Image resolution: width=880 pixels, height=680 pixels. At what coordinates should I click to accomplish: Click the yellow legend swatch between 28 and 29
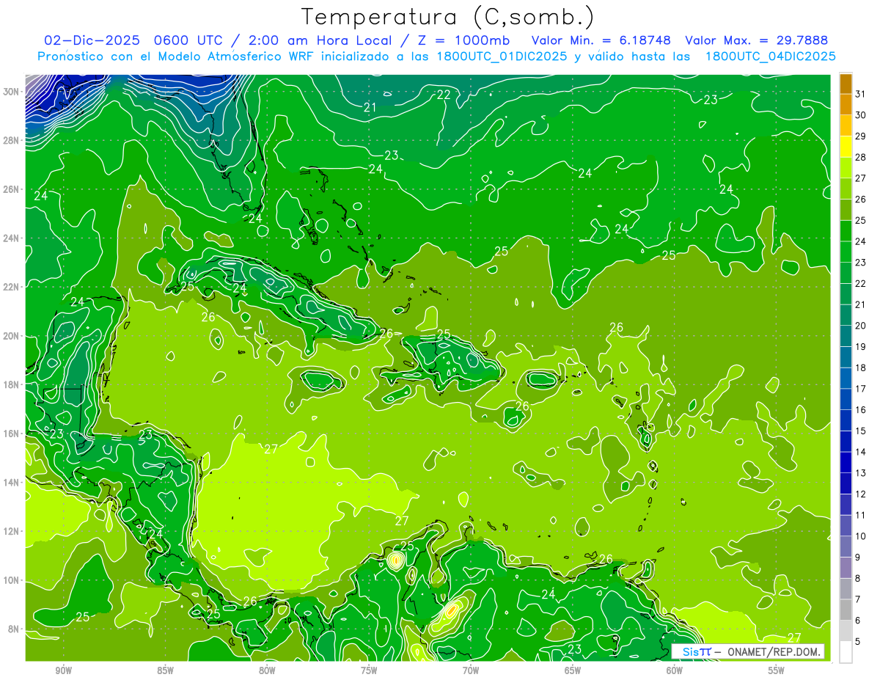pos(846,147)
